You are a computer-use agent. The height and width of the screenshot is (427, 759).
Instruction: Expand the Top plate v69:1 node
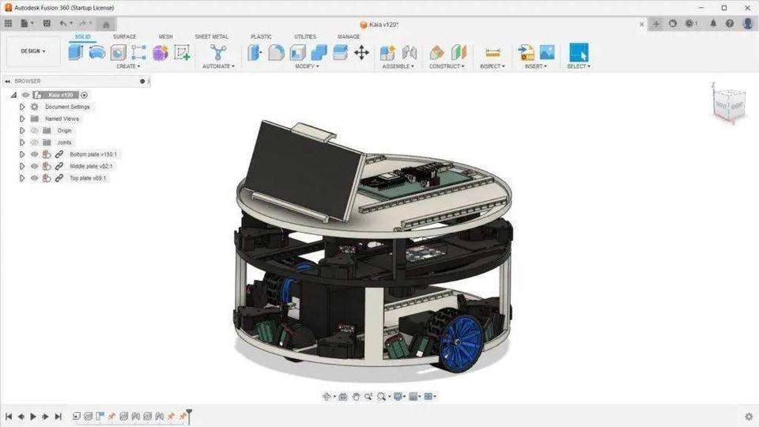point(22,178)
